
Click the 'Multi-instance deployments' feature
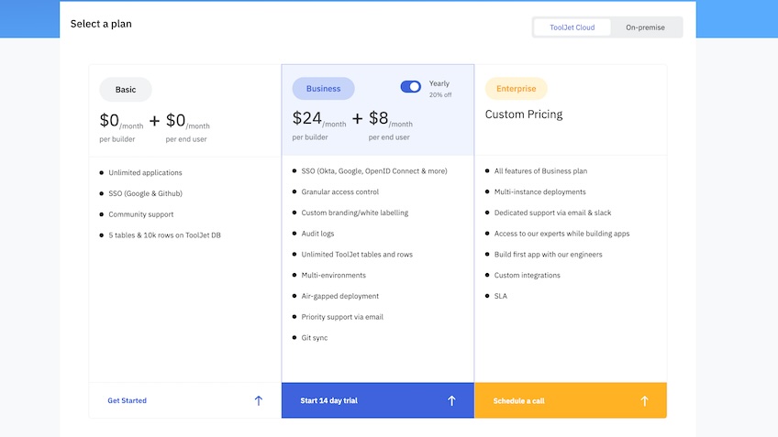(539, 191)
